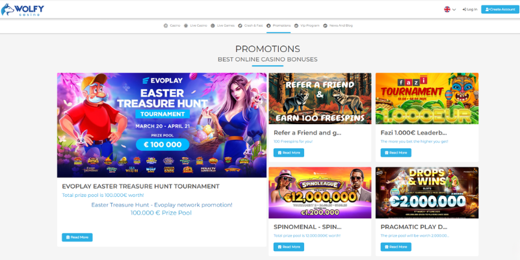The height and width of the screenshot is (260, 520).
Task: Click the Casino nav icon
Action: (166, 25)
